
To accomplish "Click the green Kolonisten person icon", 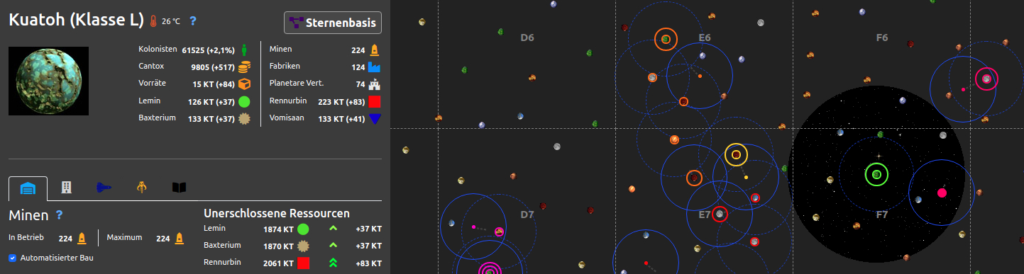I will [x=244, y=50].
